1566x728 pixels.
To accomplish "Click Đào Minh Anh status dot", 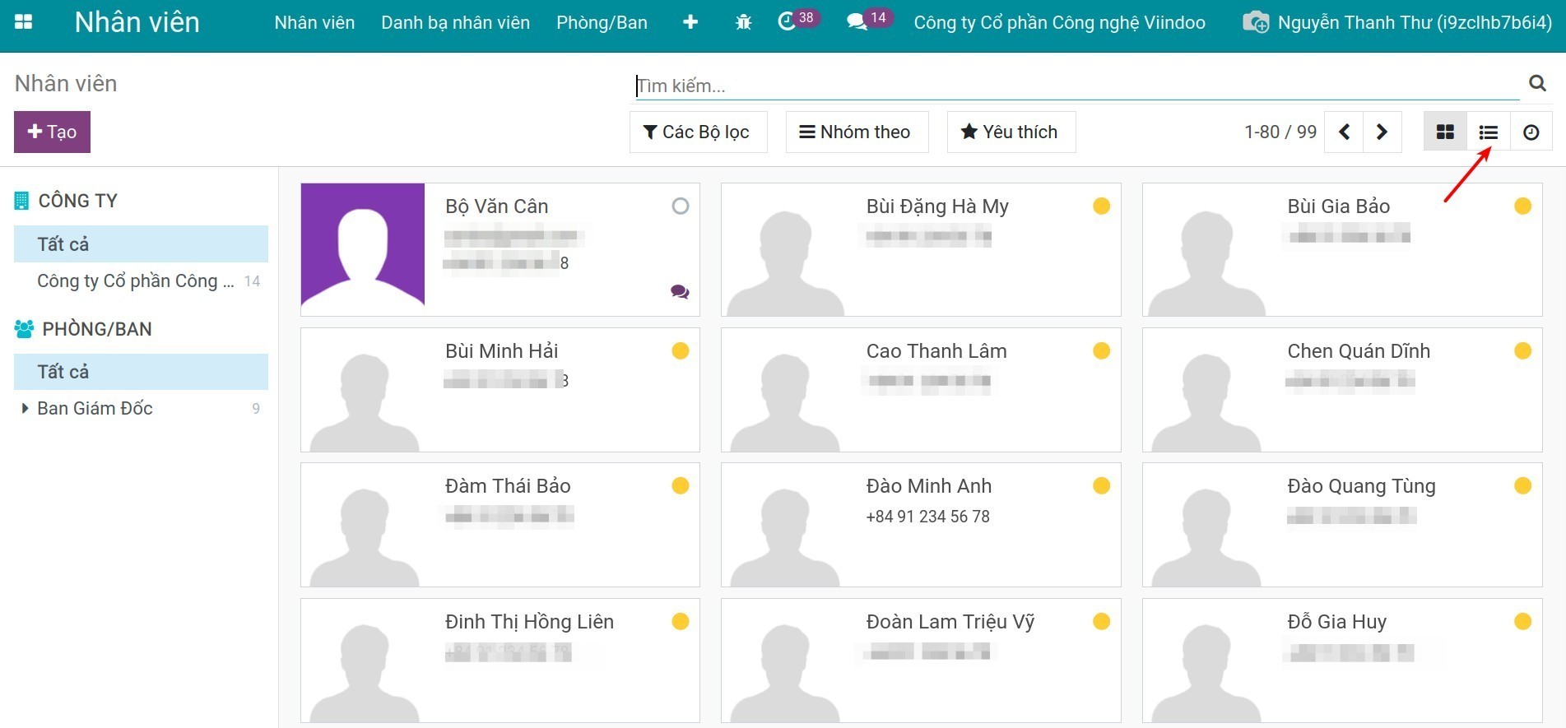I will click(1101, 485).
